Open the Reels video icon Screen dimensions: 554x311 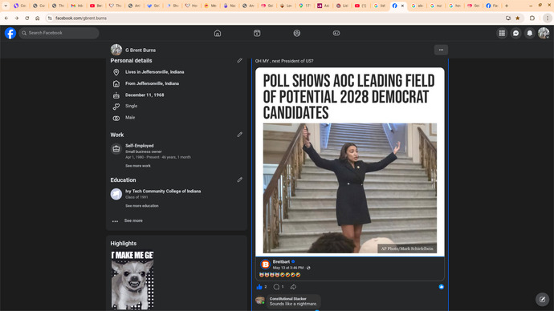point(257,33)
